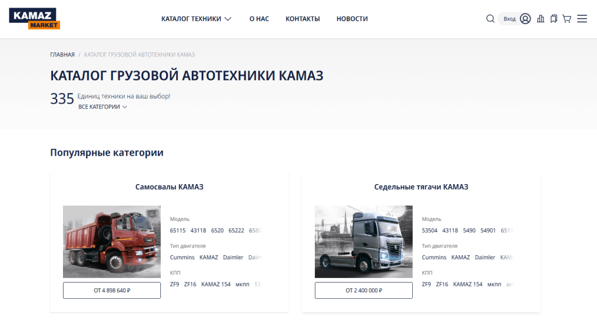Select model 5490 in Седельные тягачи
Viewport: 597px width, 321px height.
pyautogui.click(x=469, y=231)
